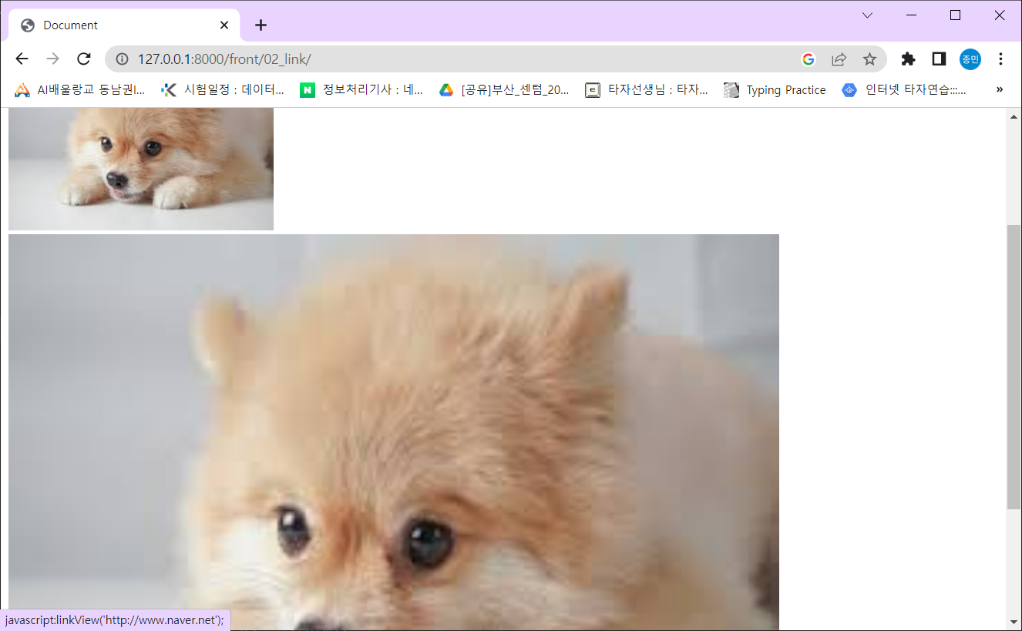Toggle the browser side panel
This screenshot has height=631, width=1022.
tap(939, 59)
